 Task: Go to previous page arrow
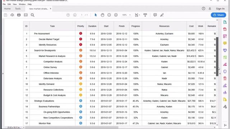pos(68,15)
